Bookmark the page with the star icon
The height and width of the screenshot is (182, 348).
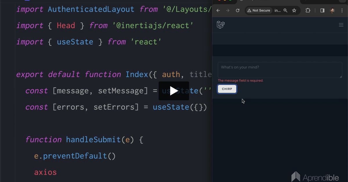294,10
